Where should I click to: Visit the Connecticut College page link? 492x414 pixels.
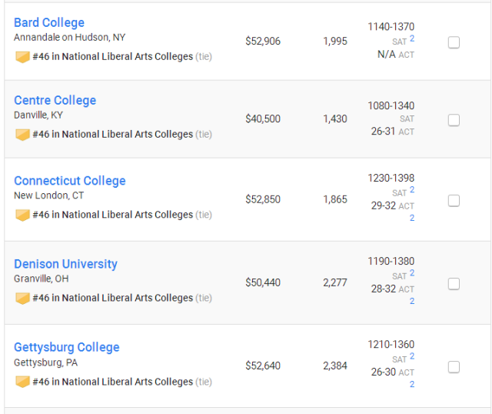(70, 181)
